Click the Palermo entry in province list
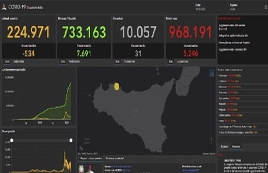268x173 pixels. [x=230, y=75]
